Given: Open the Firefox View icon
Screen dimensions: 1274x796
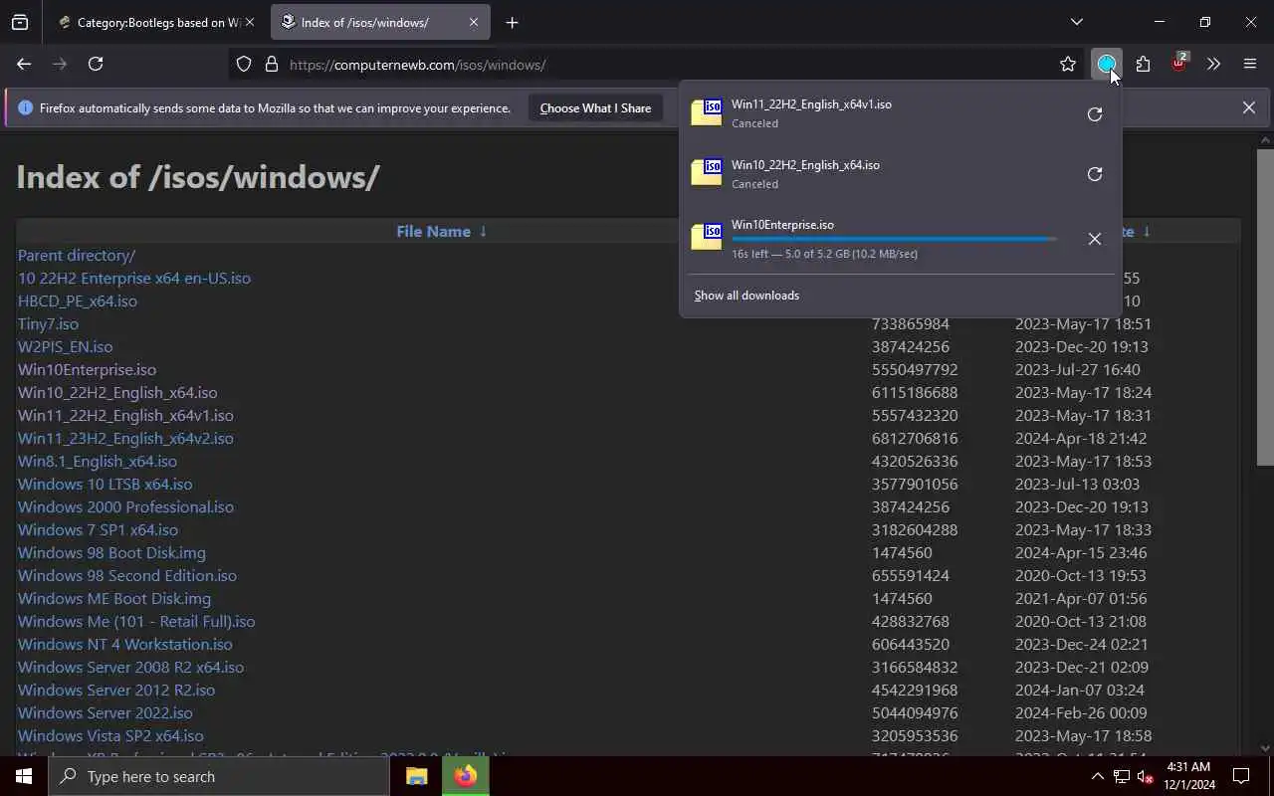Looking at the screenshot, I should [20, 22].
